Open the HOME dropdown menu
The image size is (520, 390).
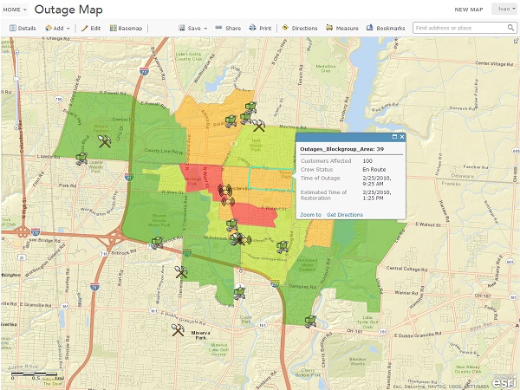point(15,10)
